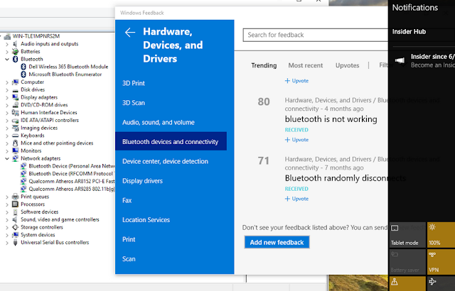Viewport: 455px width, 291px height.
Task: Click the Storage controllers icon
Action: pos(15,227)
